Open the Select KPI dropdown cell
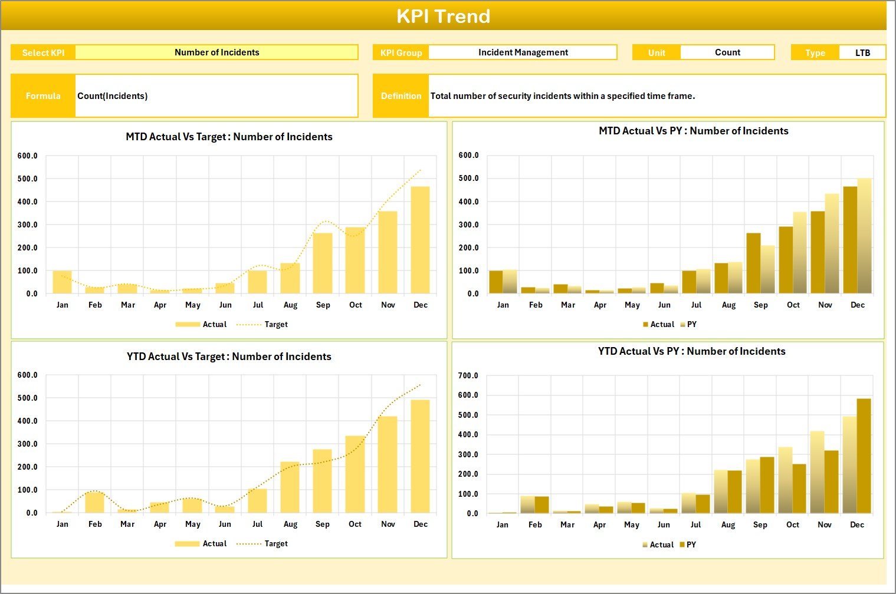The width and height of the screenshot is (896, 594). tap(216, 52)
